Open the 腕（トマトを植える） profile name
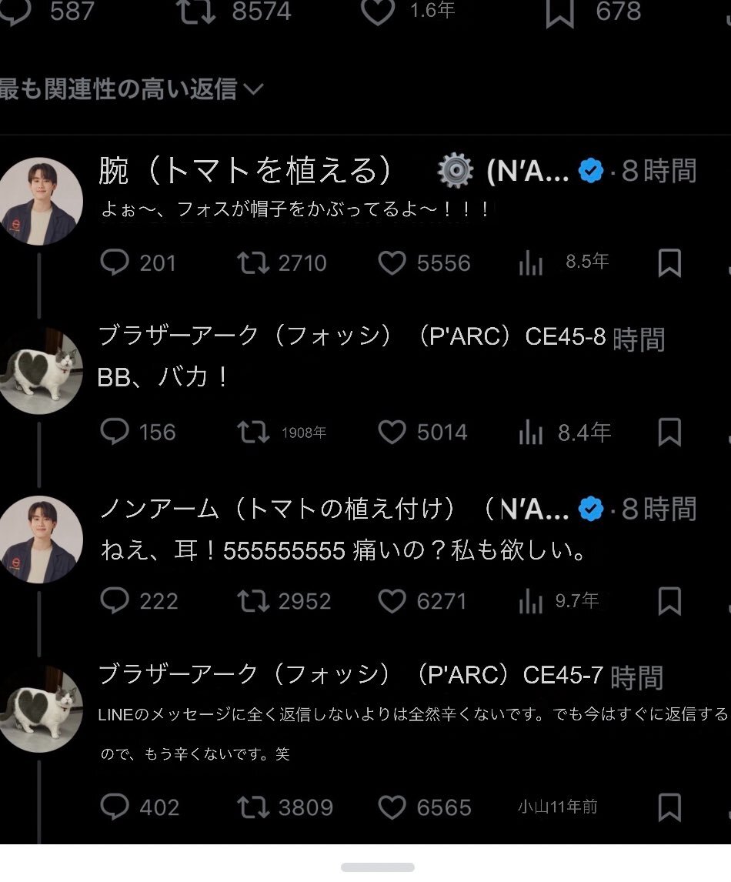 tap(245, 170)
